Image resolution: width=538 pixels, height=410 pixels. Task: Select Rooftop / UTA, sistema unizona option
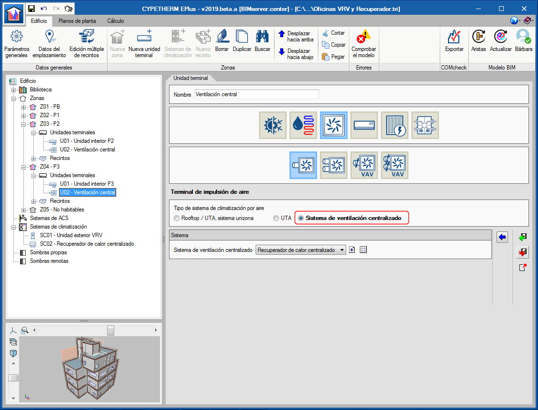pos(214,218)
